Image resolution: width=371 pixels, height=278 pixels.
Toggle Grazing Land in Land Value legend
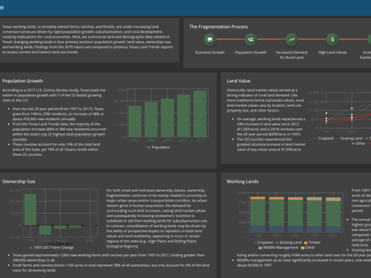(x=349, y=138)
